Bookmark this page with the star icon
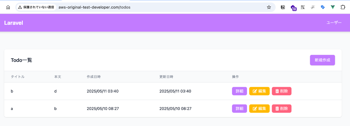This screenshot has width=350, height=126. pyautogui.click(x=269, y=7)
